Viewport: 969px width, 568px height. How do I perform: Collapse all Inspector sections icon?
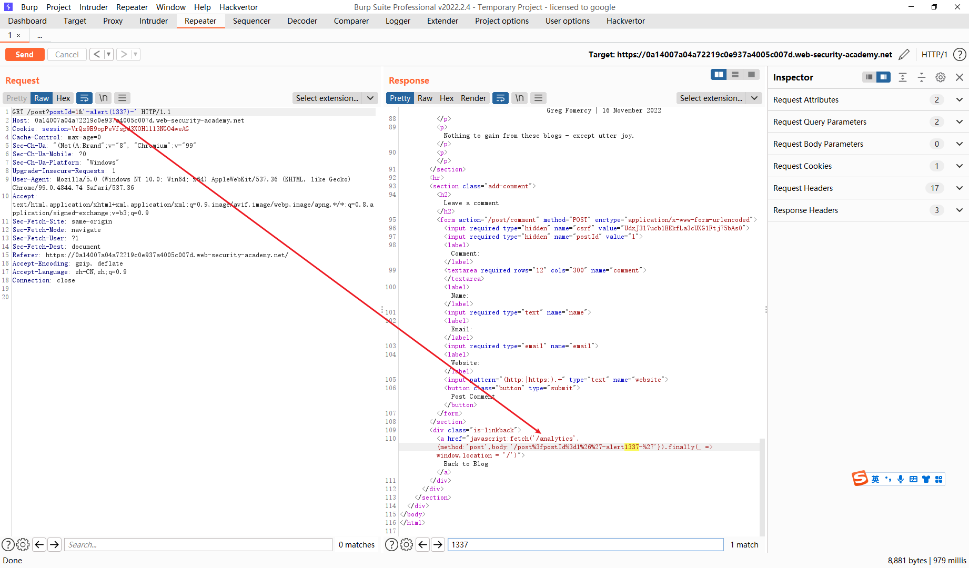(922, 77)
